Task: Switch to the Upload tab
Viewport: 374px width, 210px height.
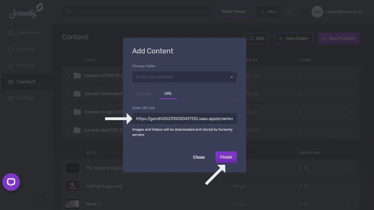Action: click(x=144, y=93)
